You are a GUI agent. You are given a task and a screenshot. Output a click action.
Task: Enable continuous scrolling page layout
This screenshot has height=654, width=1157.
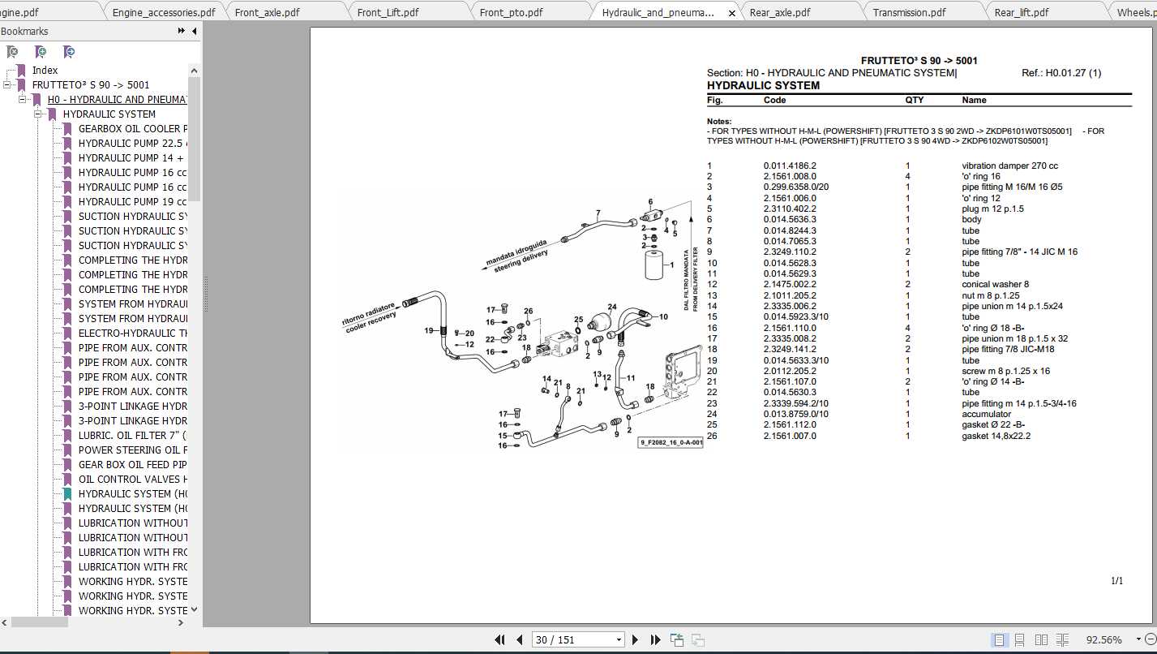click(x=1019, y=639)
